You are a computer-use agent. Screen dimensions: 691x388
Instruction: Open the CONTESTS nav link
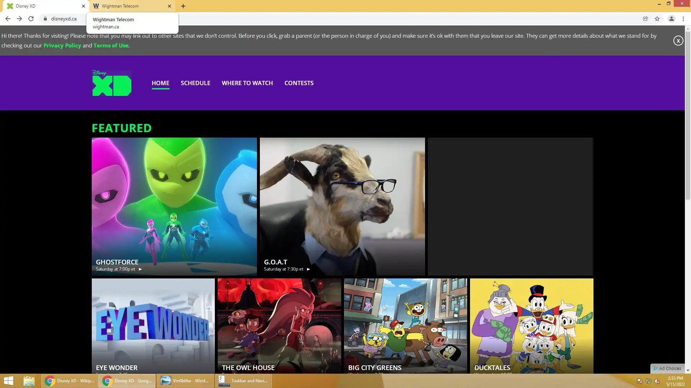point(299,83)
